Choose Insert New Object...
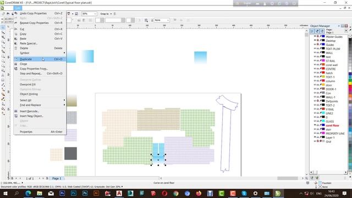 coord(40,116)
